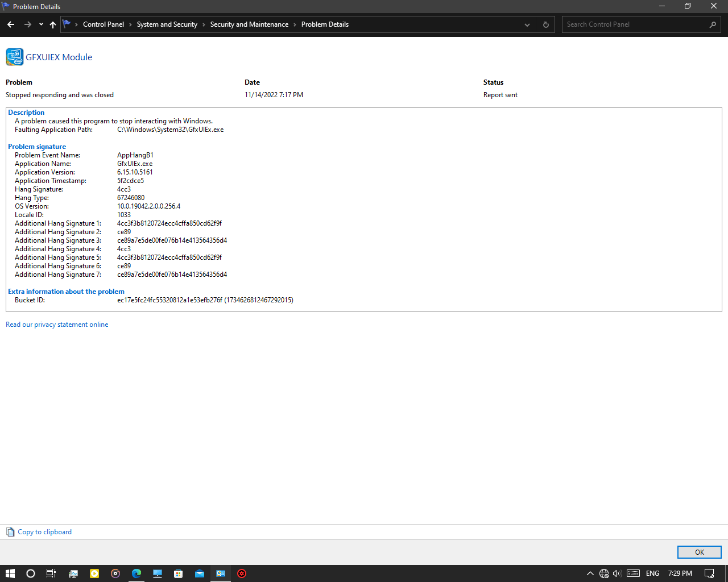Open network globe tray icon
Screen dimensions: 728x582
[x=604, y=573]
